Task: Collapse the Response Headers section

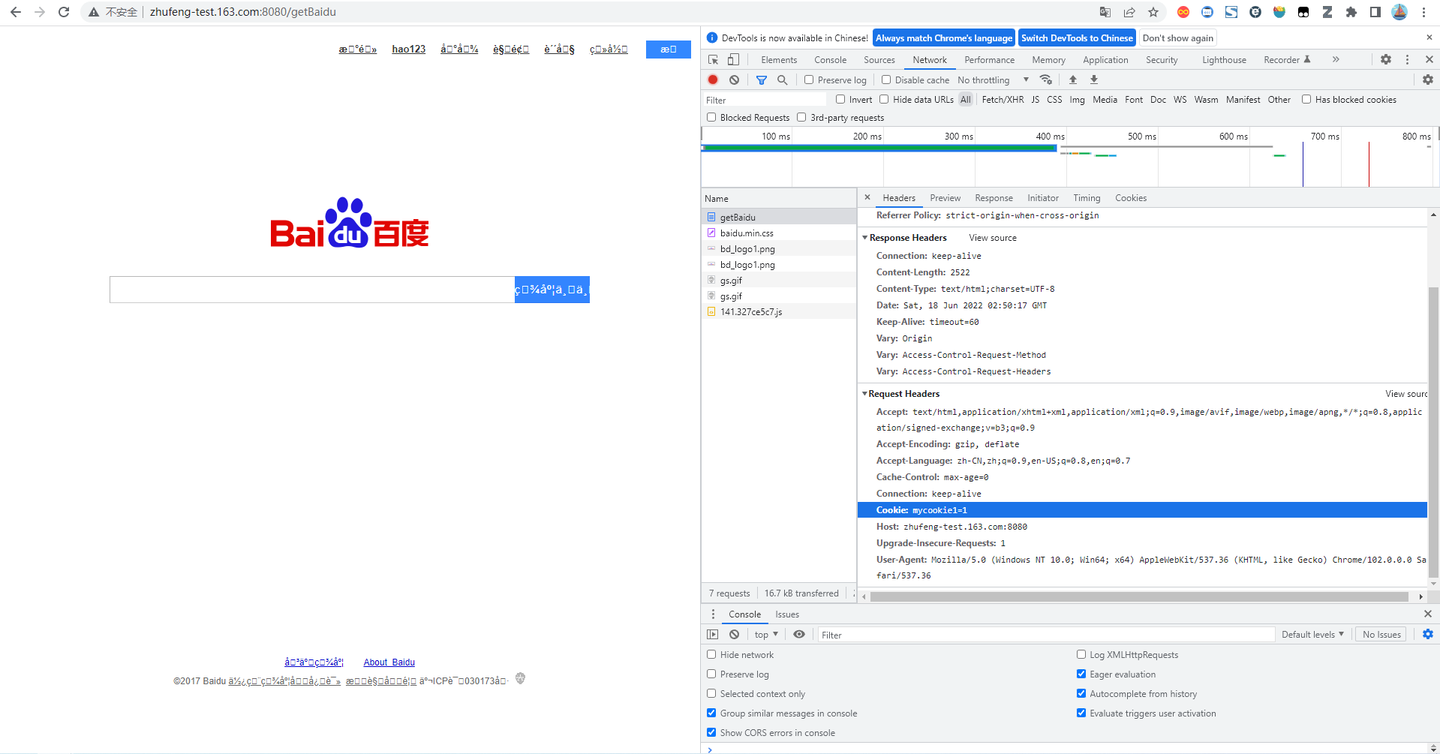Action: 864,238
